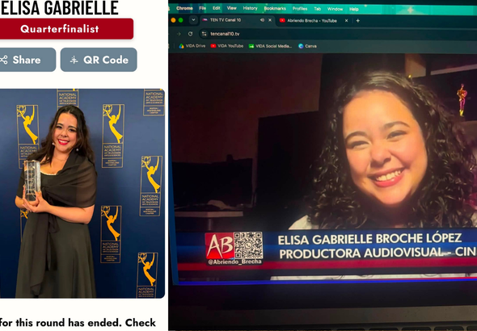This screenshot has height=331, width=477.
Task: Mute the TEN TV Canal 10 tab audio
Action: point(262,20)
